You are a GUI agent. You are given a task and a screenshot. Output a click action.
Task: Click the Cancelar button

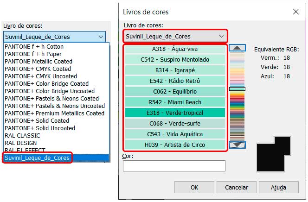(237, 187)
